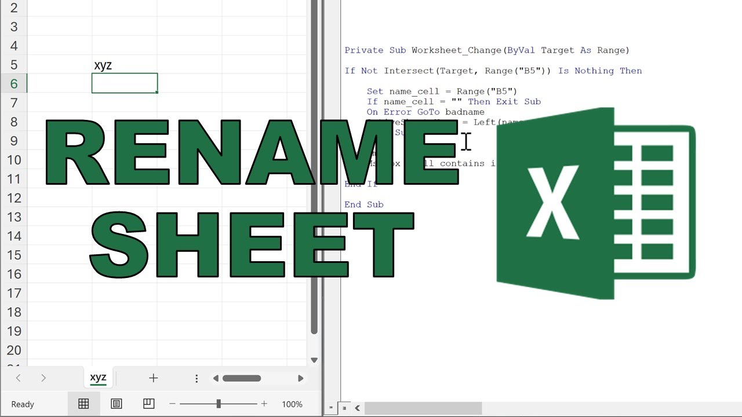Click the worksheet vertical scrollbar thumb
742x417 pixels.
point(314,167)
